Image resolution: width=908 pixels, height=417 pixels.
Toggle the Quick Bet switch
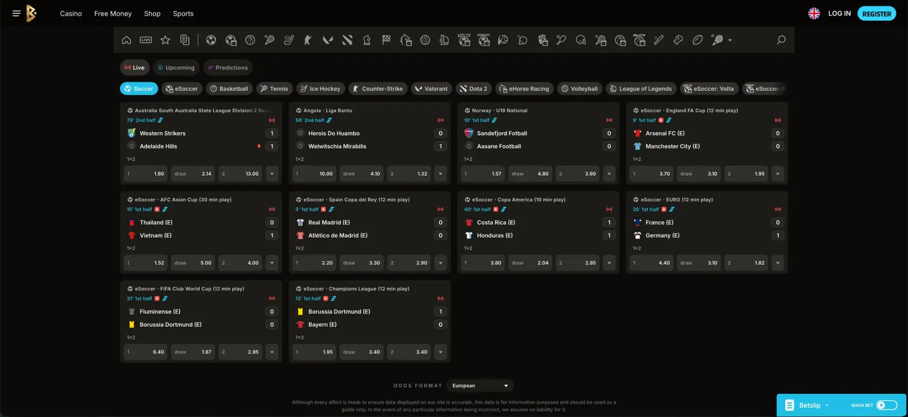[x=886, y=405]
